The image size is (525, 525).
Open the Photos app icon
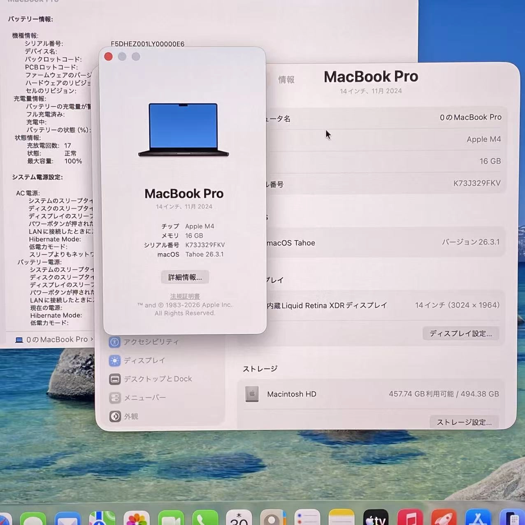coord(136,518)
